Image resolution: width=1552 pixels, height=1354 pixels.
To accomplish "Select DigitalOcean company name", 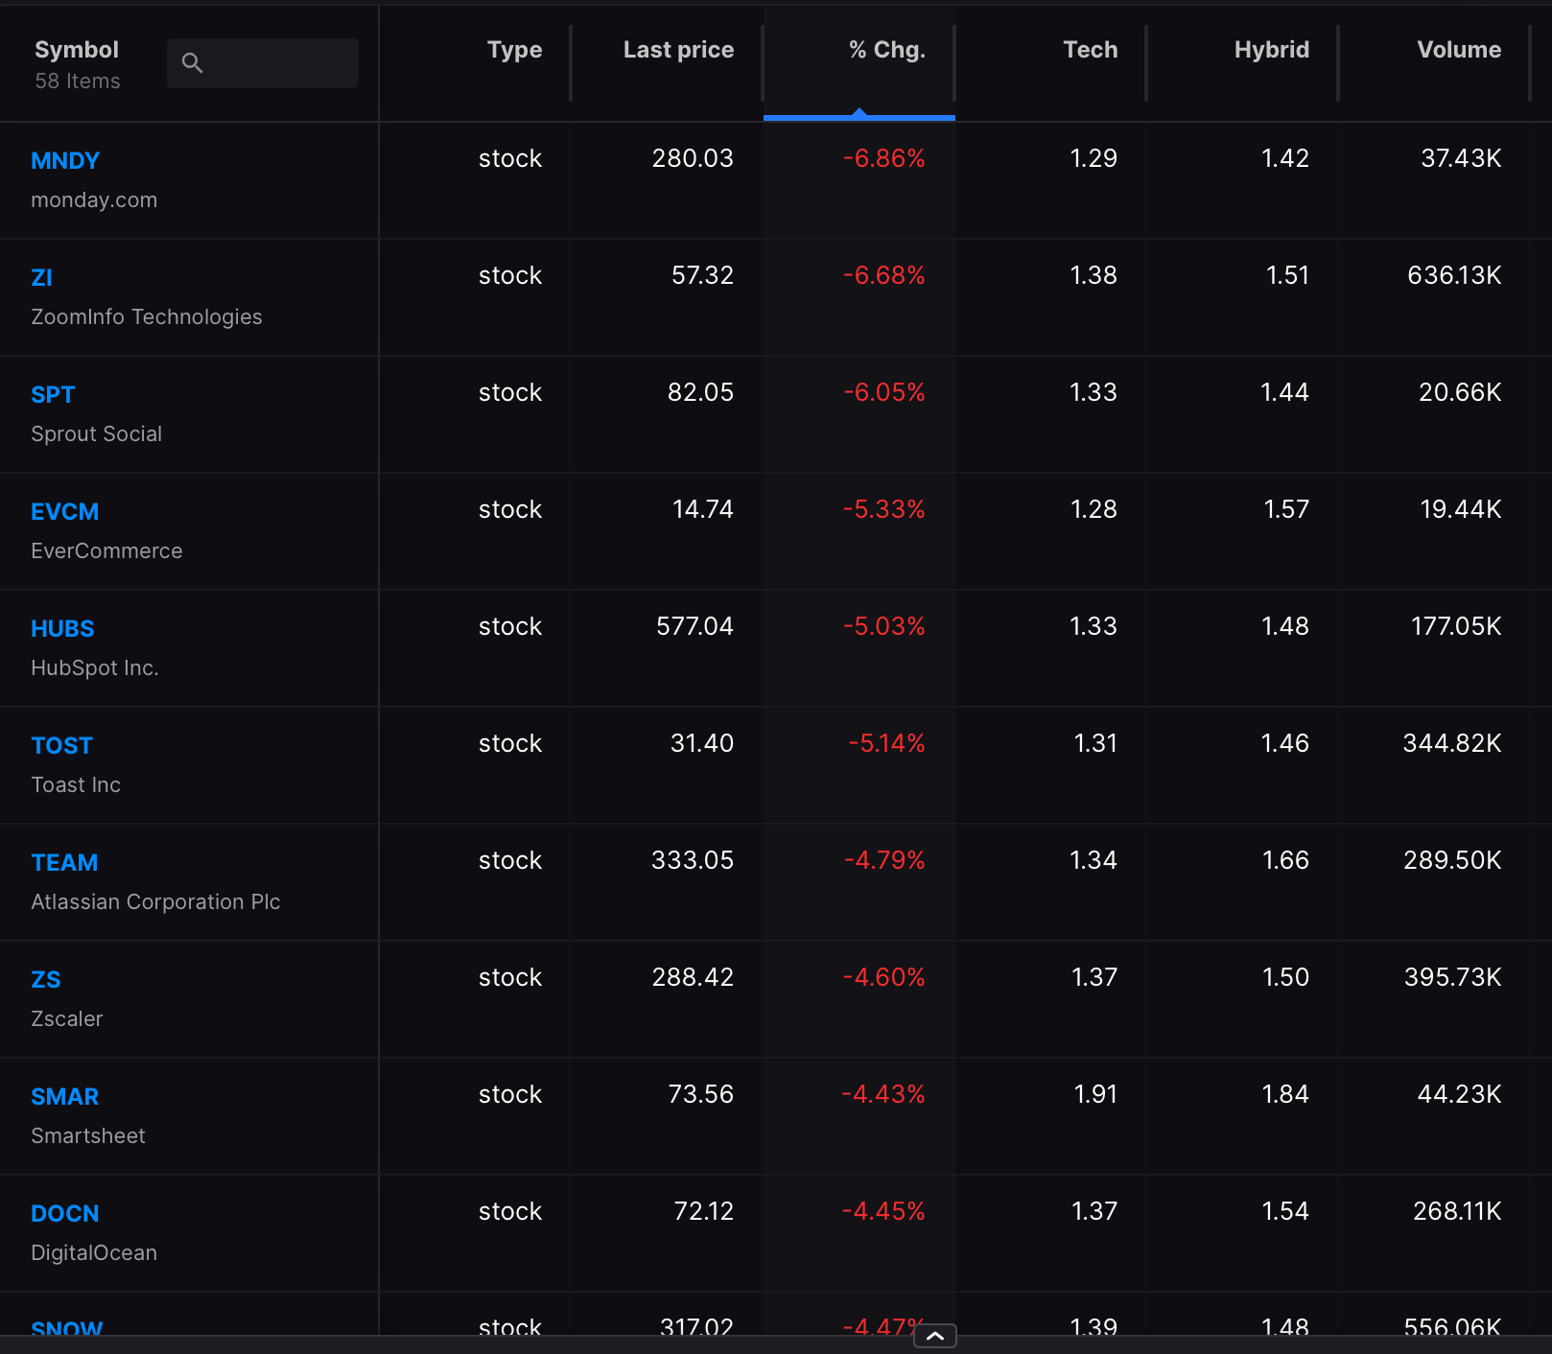I will 94,1253.
